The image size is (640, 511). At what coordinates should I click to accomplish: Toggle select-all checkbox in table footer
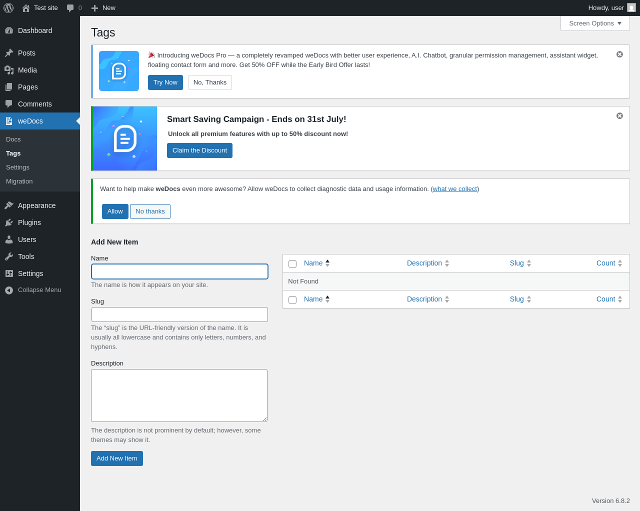pos(292,300)
